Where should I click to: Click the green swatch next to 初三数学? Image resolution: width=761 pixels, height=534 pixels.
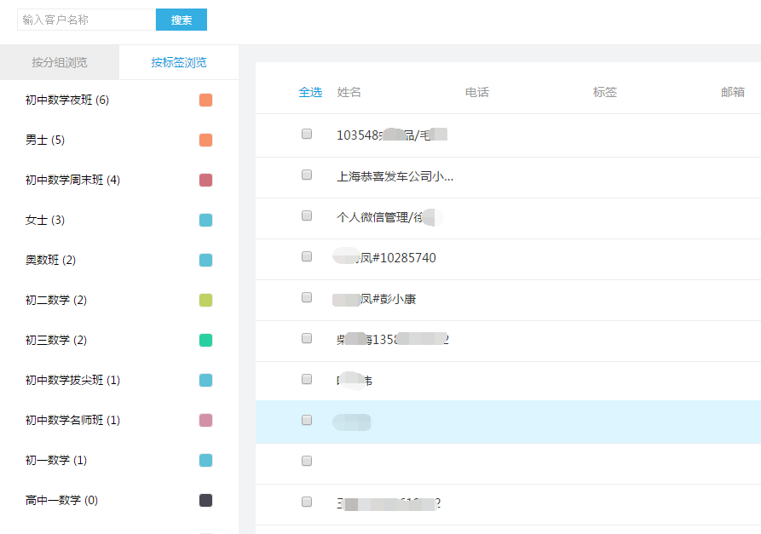[x=205, y=341]
